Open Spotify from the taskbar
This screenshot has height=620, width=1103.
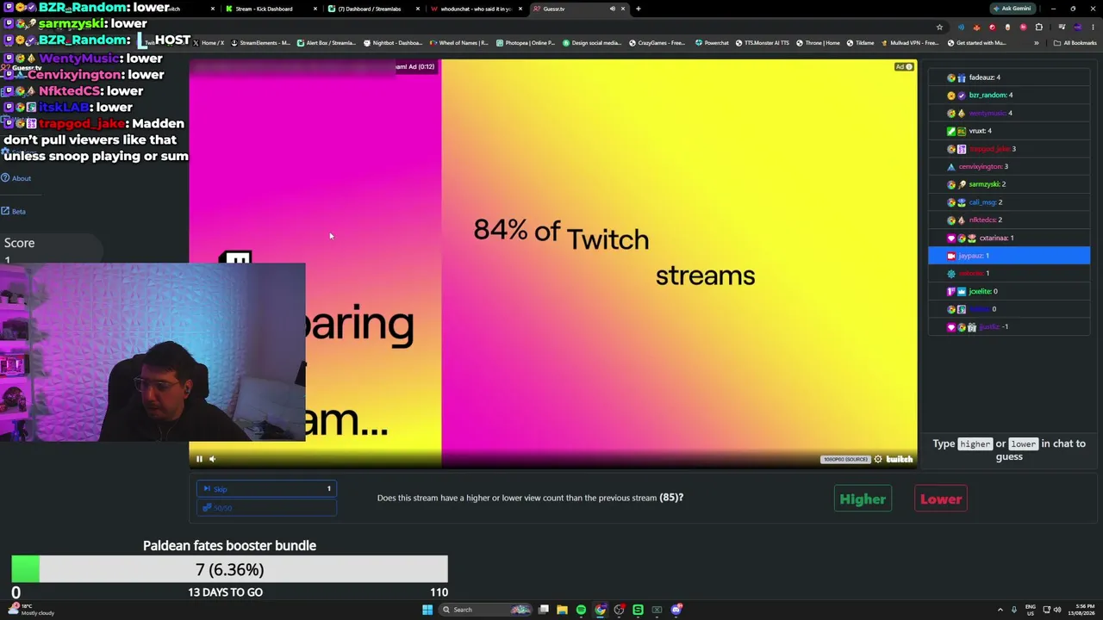point(581,610)
